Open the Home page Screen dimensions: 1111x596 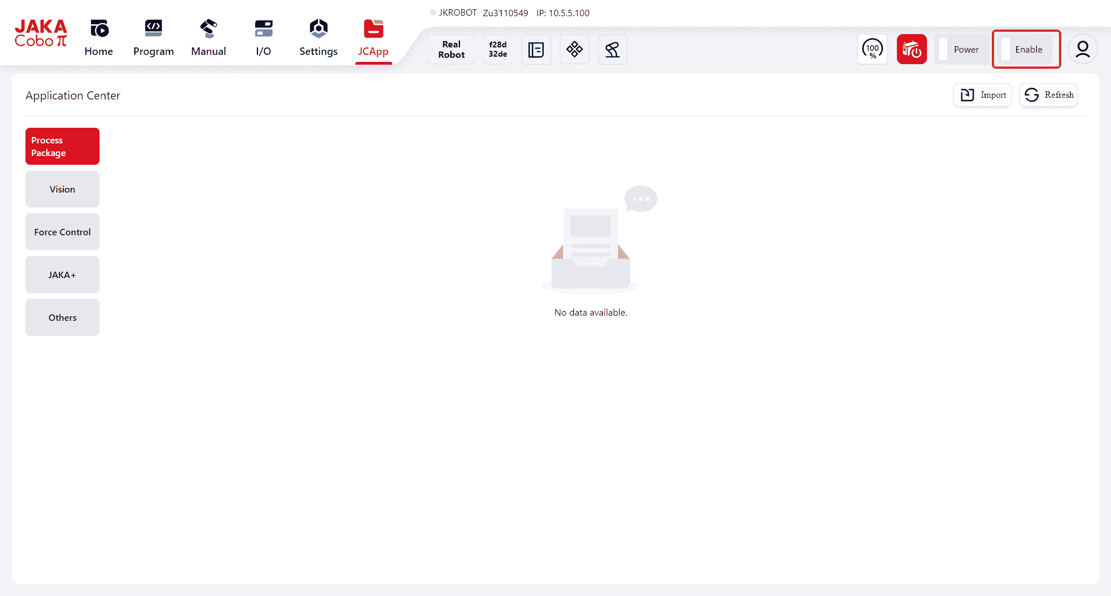(x=98, y=38)
